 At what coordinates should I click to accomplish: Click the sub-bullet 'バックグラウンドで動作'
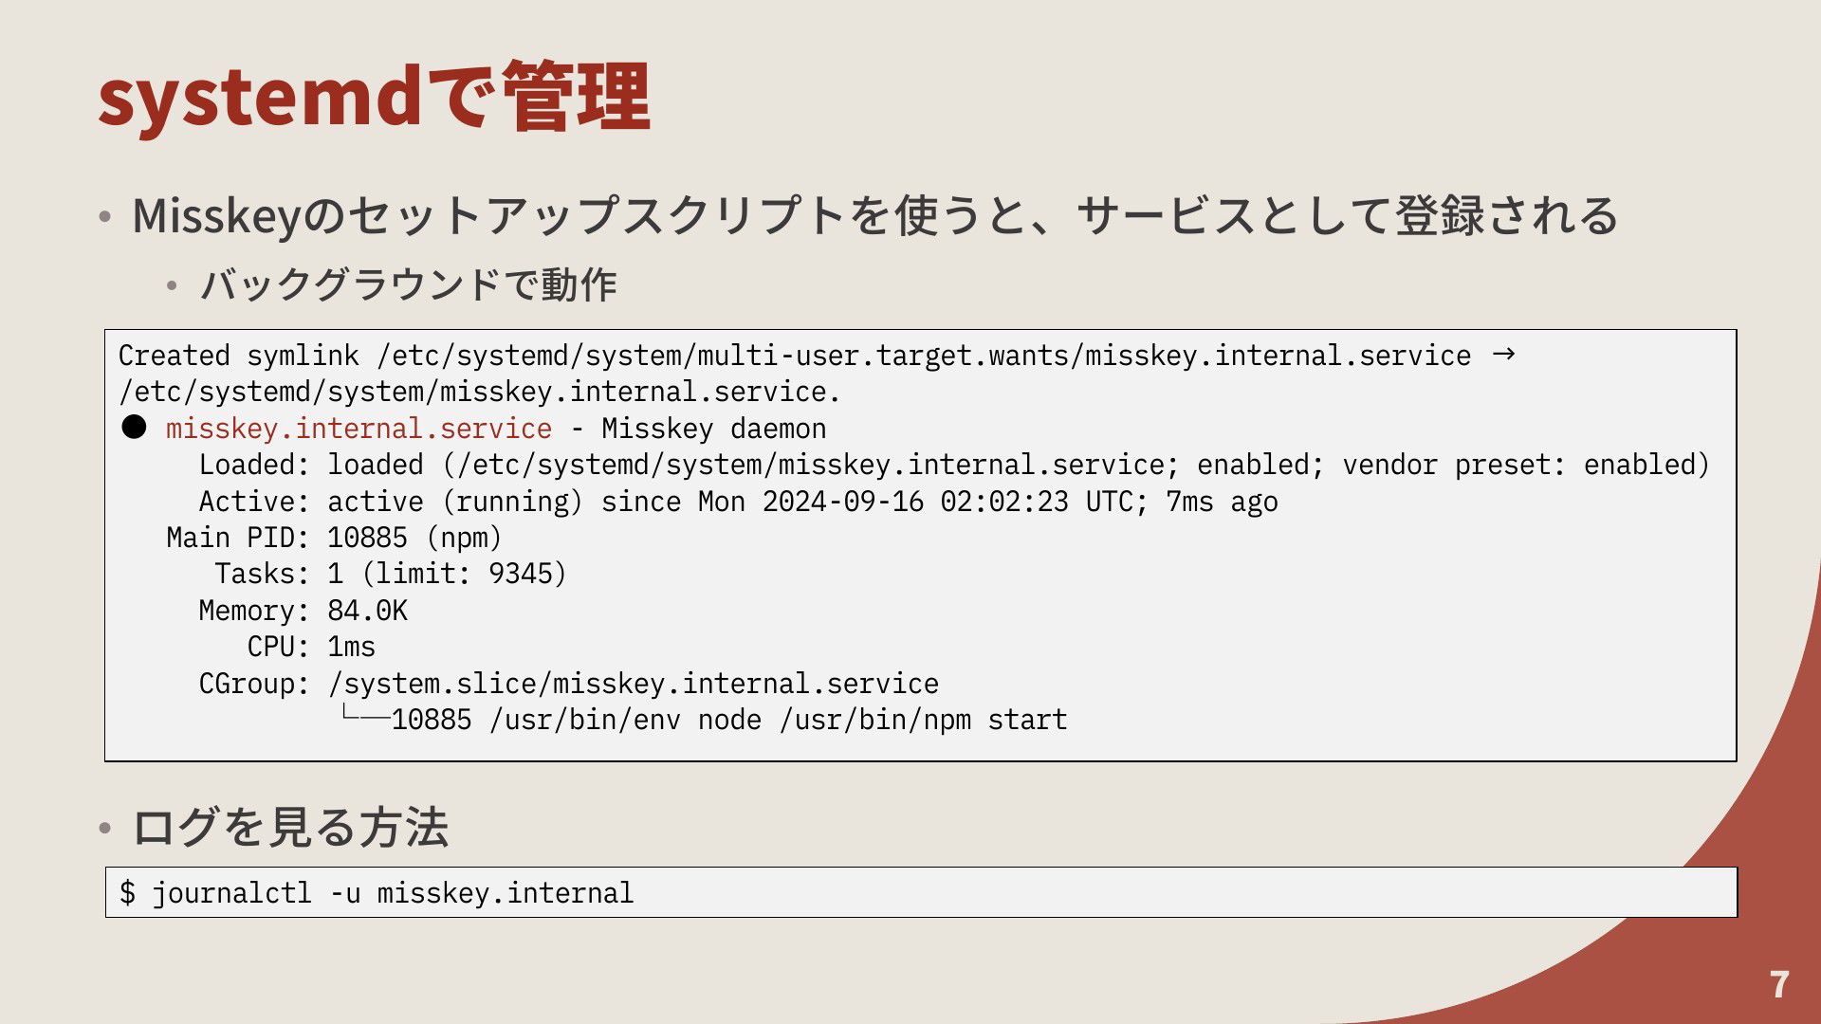409,284
